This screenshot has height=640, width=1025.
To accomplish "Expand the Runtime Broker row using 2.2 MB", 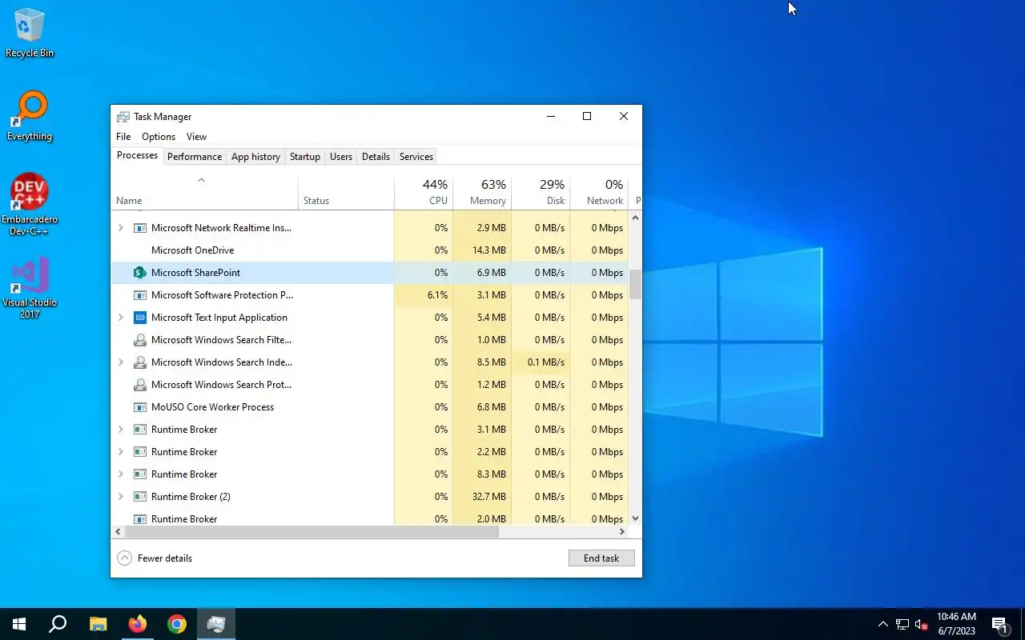I will tap(121, 452).
